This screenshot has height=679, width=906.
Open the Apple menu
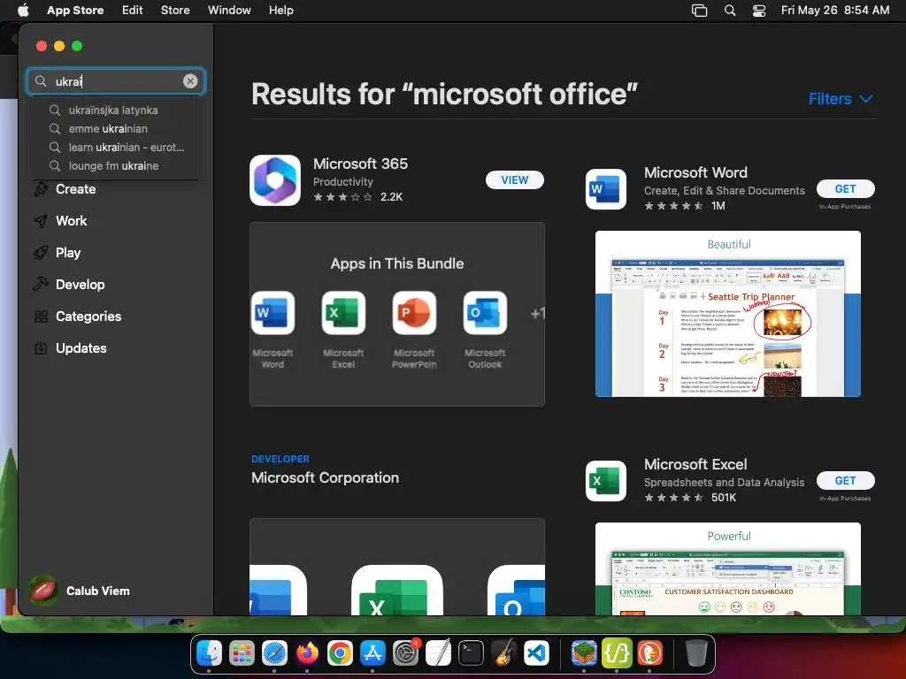(23, 10)
